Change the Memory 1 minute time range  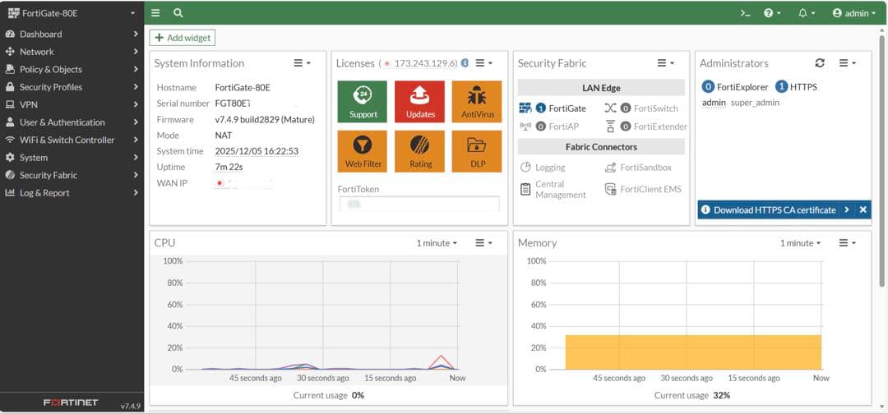click(800, 243)
